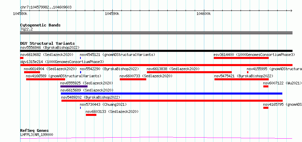Open esv3614400 1000Genomes variant label
302x142 pixels.
pos(254,55)
